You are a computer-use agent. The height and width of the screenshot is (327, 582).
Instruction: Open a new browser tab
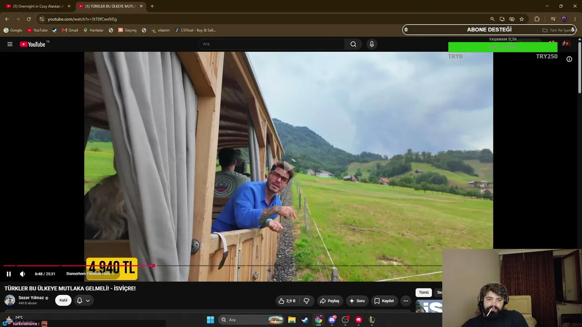tap(152, 6)
